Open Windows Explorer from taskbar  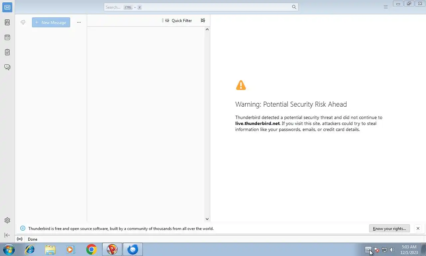(50, 249)
